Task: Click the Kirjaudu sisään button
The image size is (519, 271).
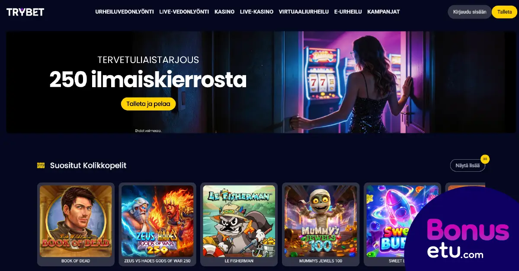Action: click(x=469, y=12)
